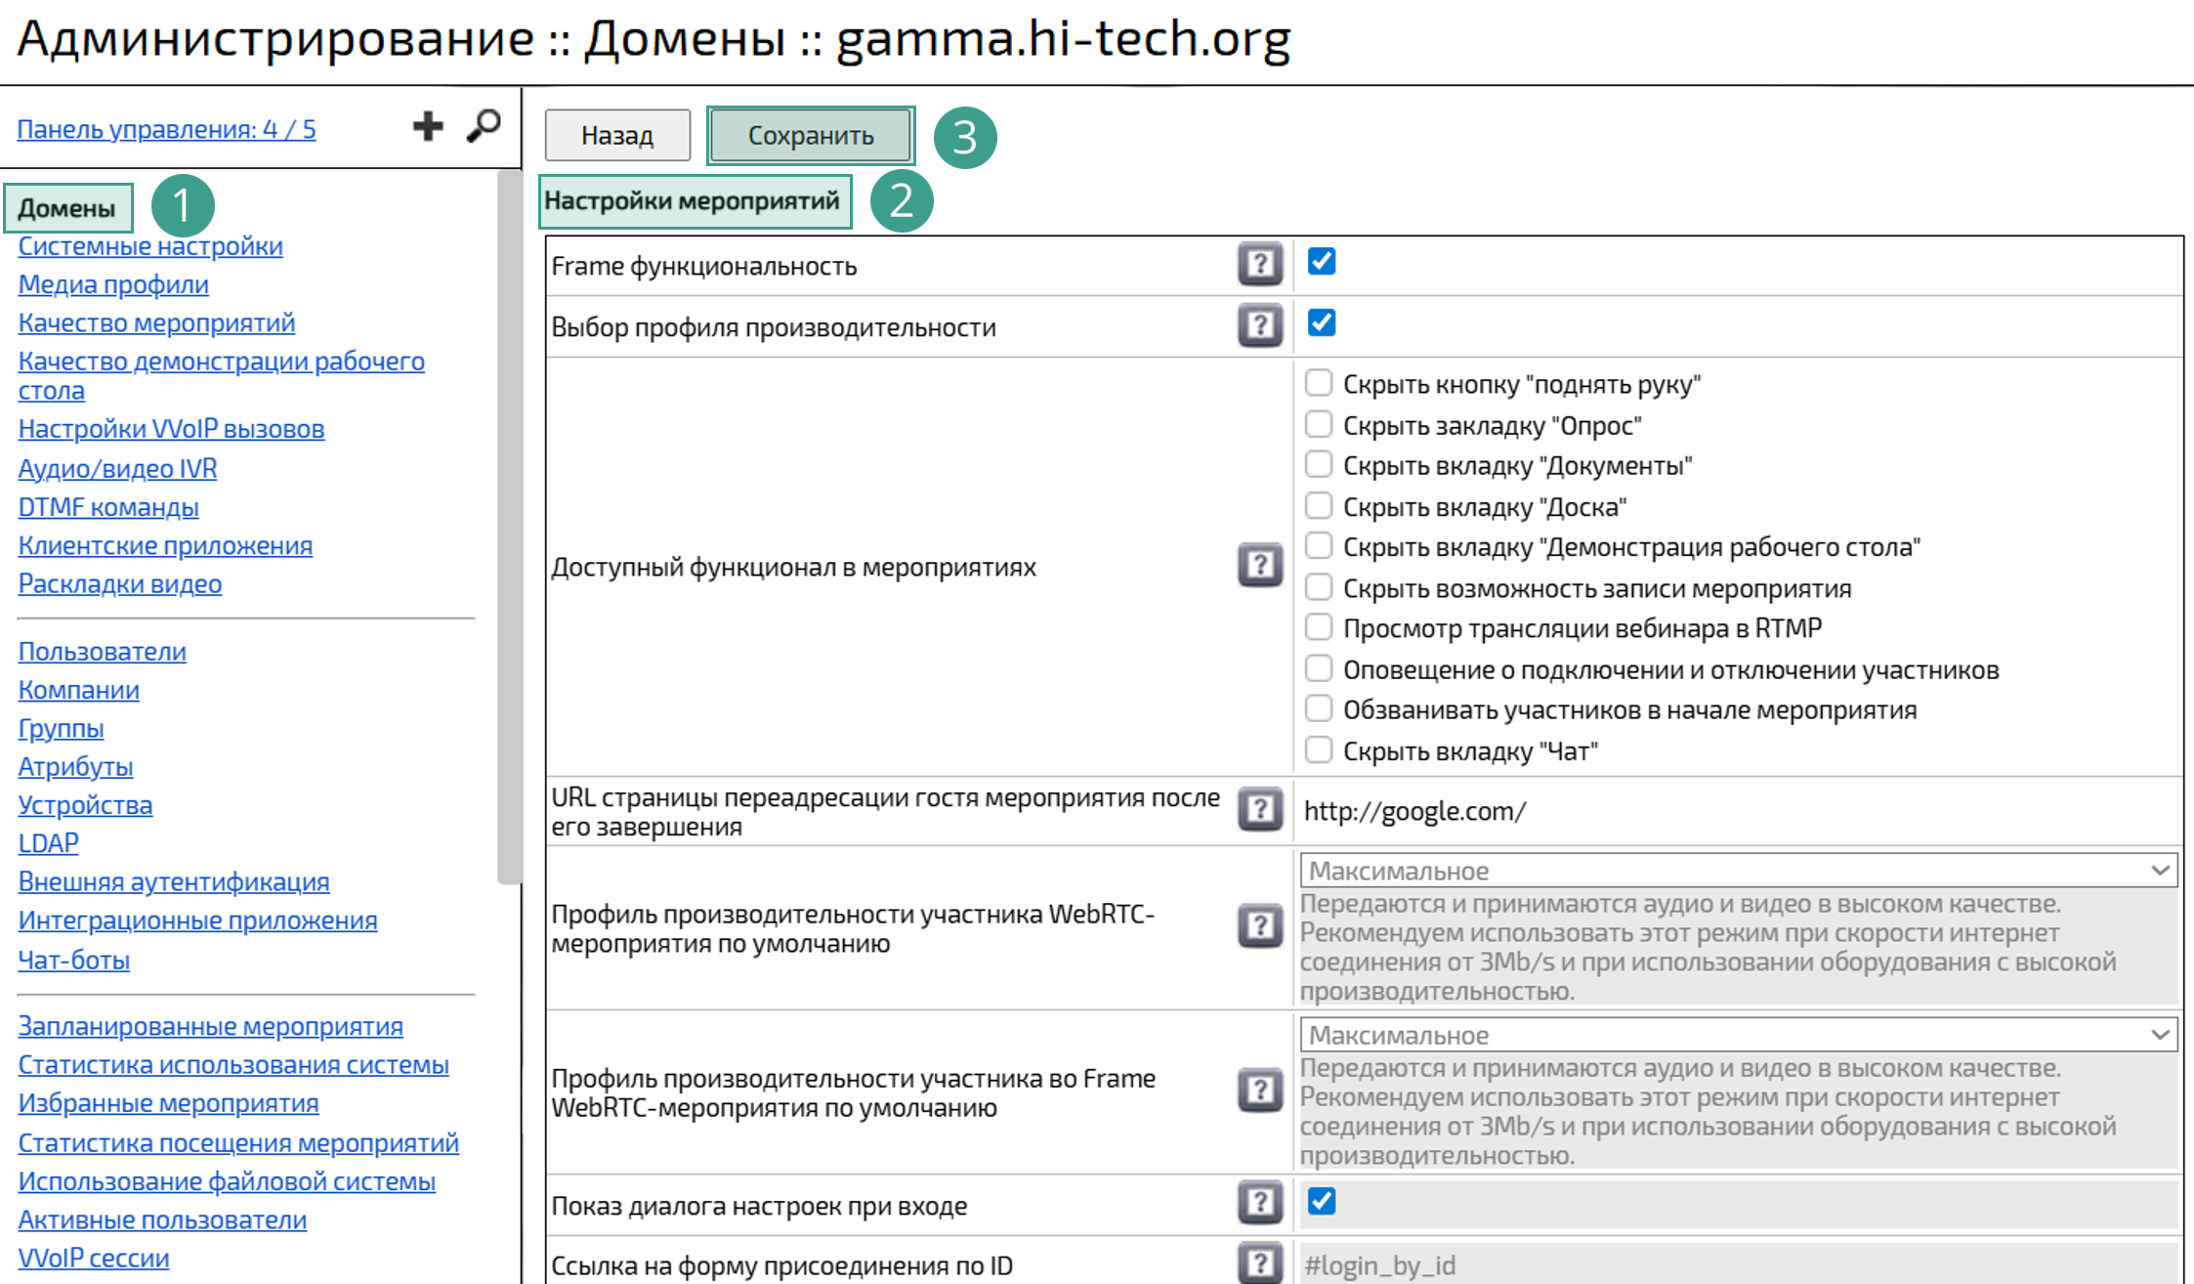Open help for Доступный функционал в мероприятиях

[1259, 565]
